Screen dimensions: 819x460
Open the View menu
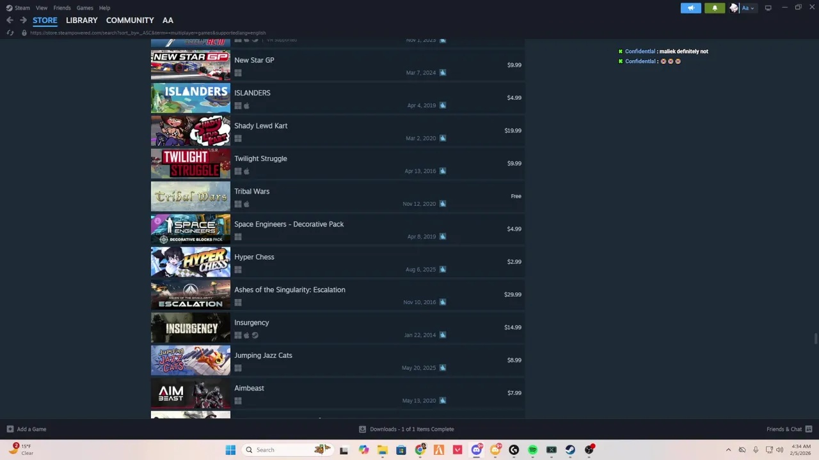[x=42, y=8]
